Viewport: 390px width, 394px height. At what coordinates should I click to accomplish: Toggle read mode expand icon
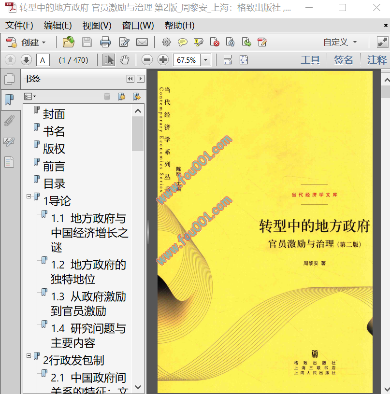[382, 42]
